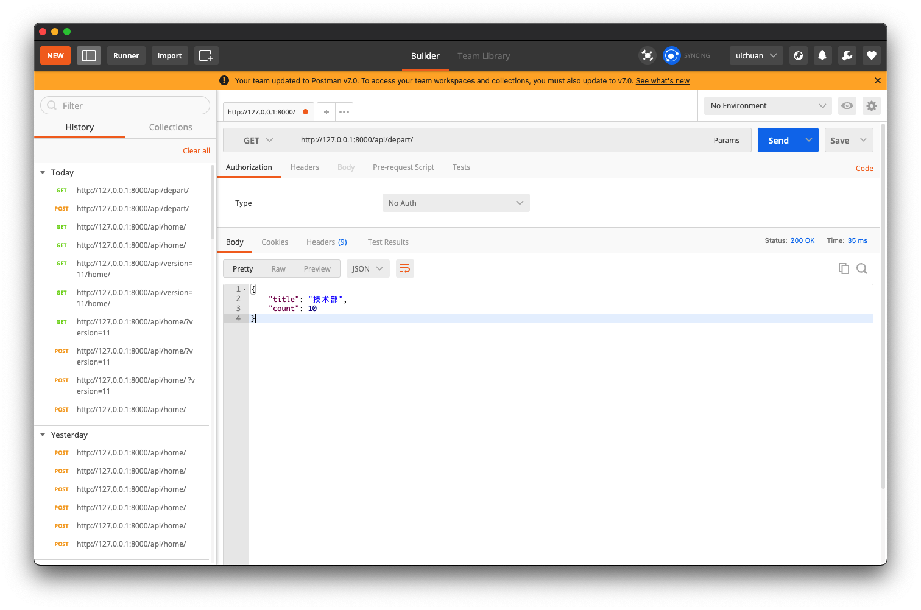Click the sidebar history scrollbar
Screen dimensions: 921x610
coord(213,201)
